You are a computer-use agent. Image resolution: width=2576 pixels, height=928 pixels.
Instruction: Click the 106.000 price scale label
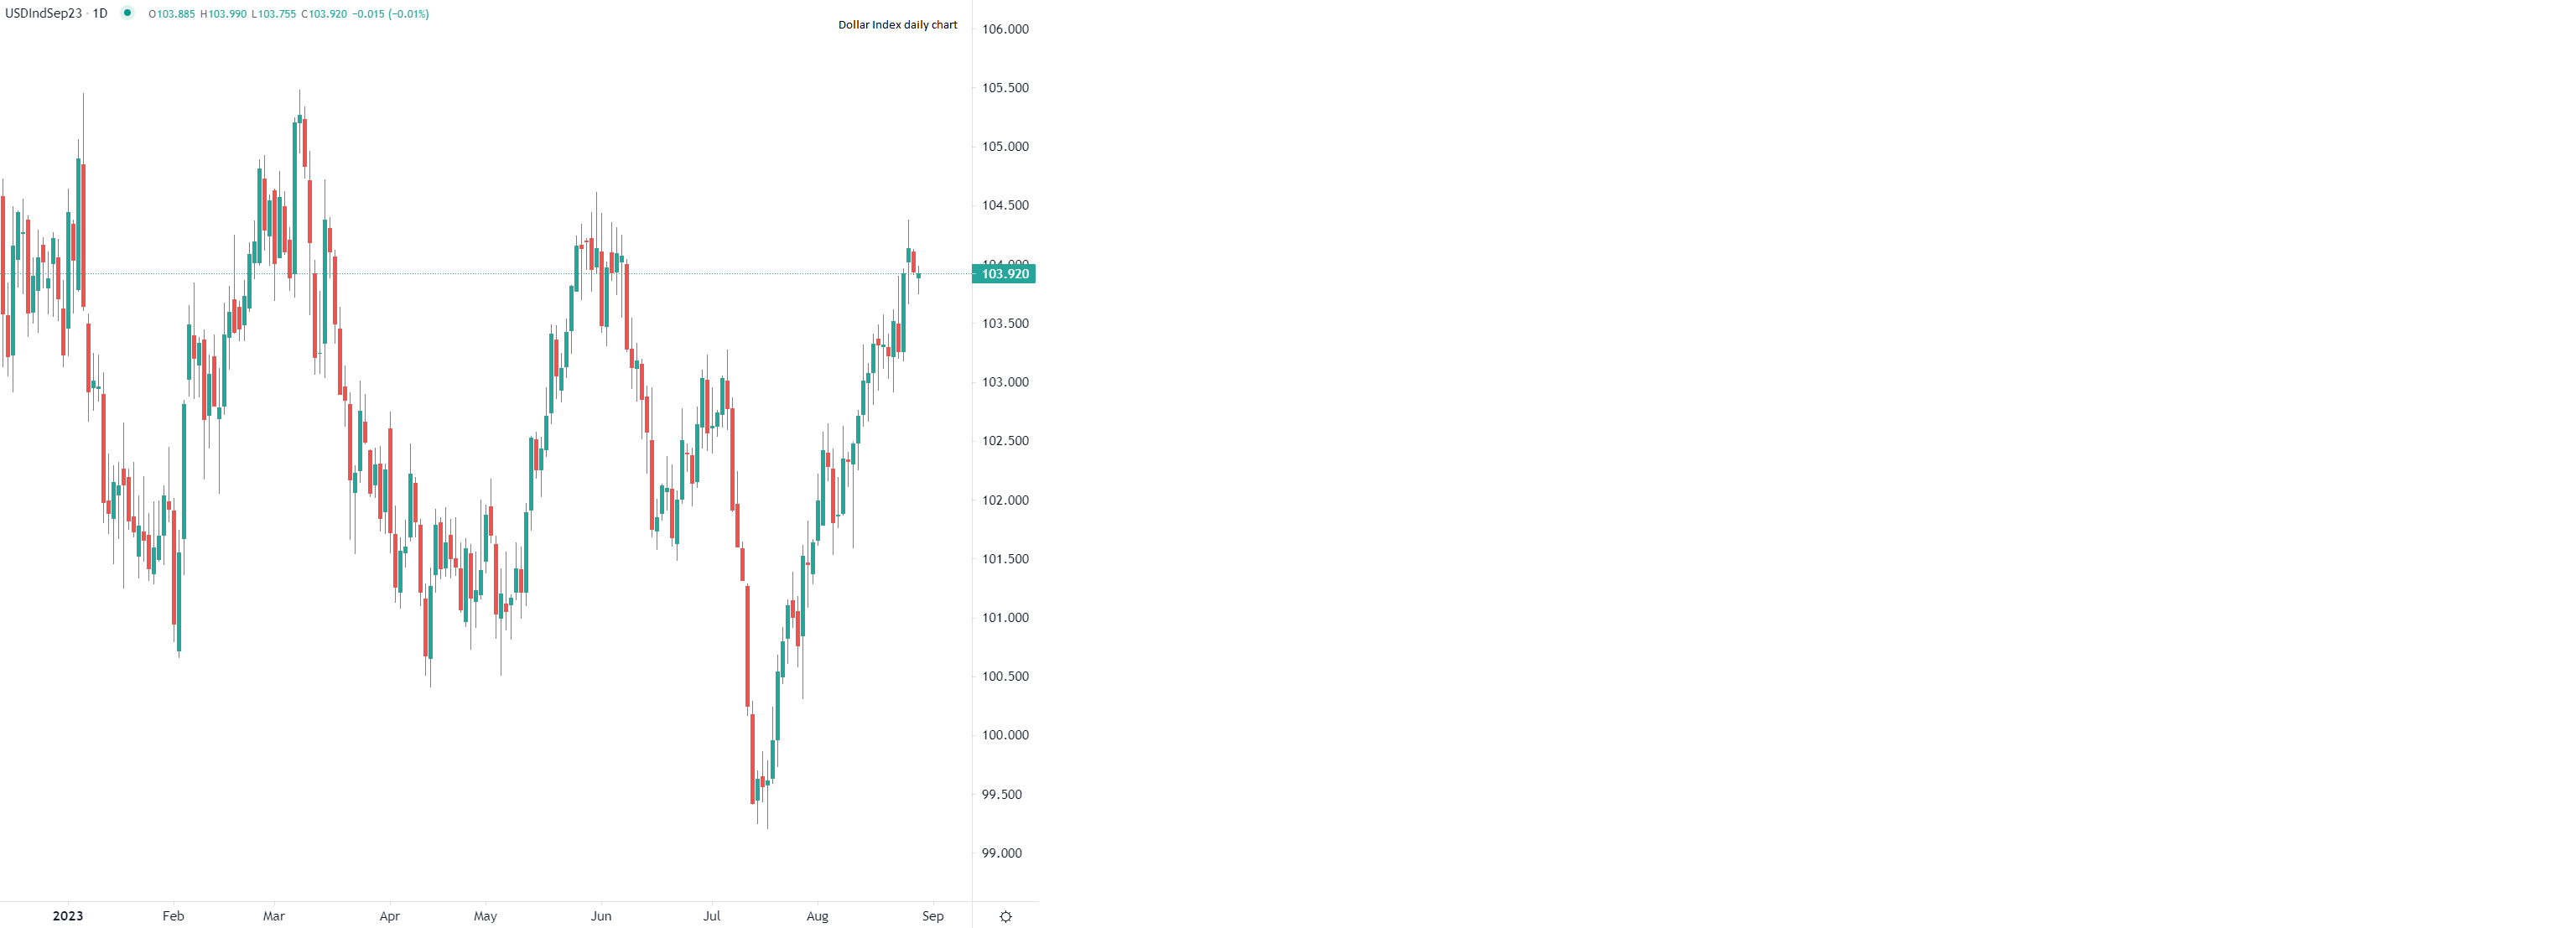[x=1005, y=29]
